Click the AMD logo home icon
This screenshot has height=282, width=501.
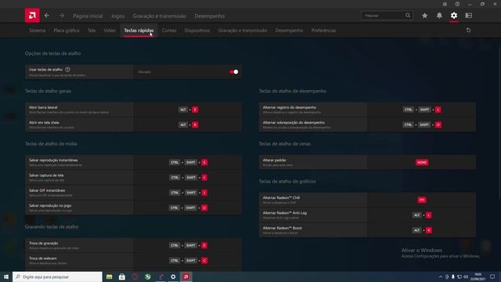tap(32, 16)
